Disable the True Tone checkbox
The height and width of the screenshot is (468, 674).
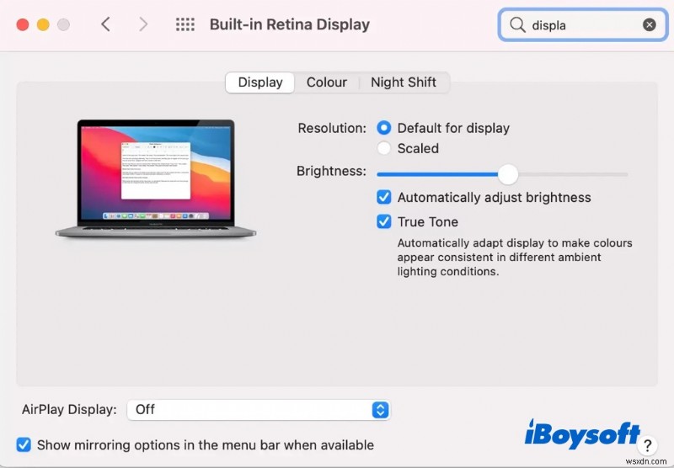(384, 221)
